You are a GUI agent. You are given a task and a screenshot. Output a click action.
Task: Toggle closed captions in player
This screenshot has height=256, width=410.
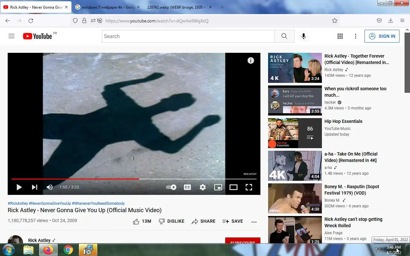pyautogui.click(x=187, y=187)
